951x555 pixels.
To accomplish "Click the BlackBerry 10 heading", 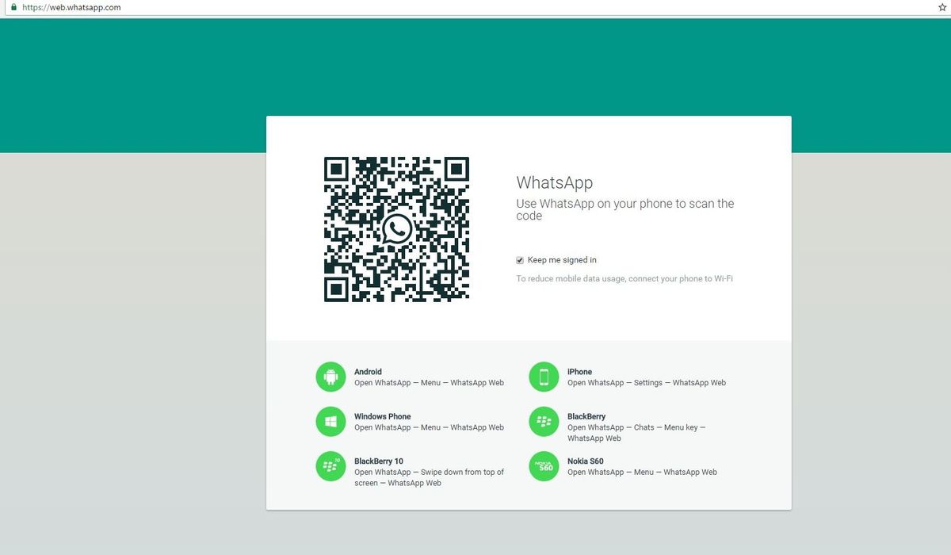I will click(379, 461).
